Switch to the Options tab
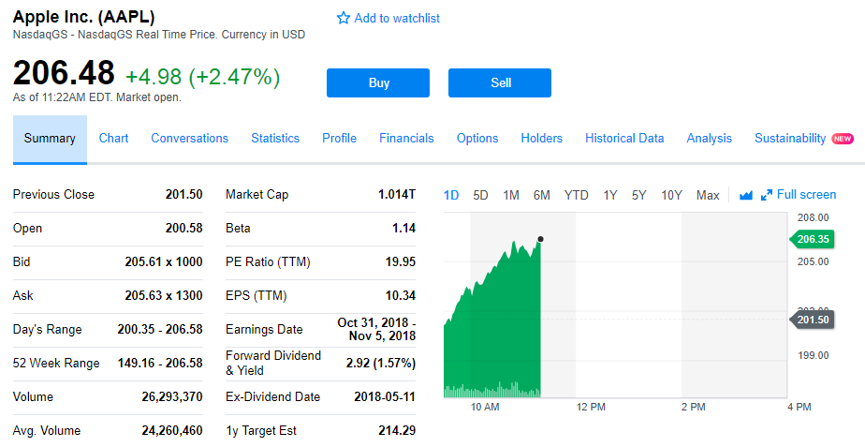Viewport: 865px width, 447px height. 477,139
